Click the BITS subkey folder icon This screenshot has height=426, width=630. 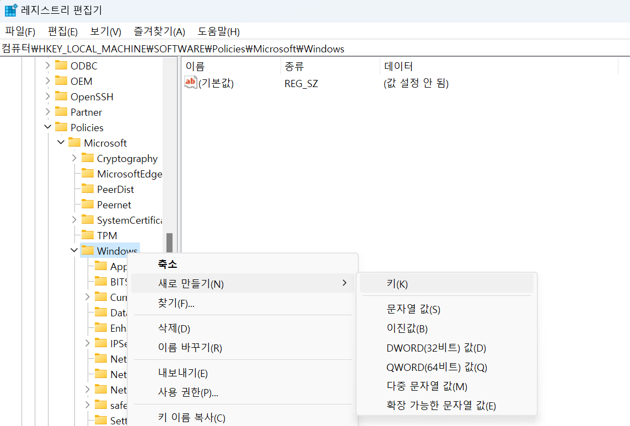(x=101, y=281)
